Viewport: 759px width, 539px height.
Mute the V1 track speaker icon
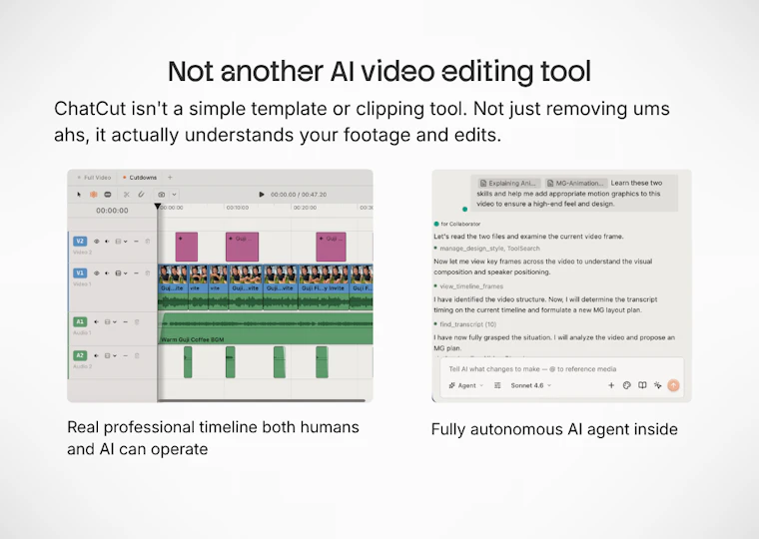(x=107, y=272)
